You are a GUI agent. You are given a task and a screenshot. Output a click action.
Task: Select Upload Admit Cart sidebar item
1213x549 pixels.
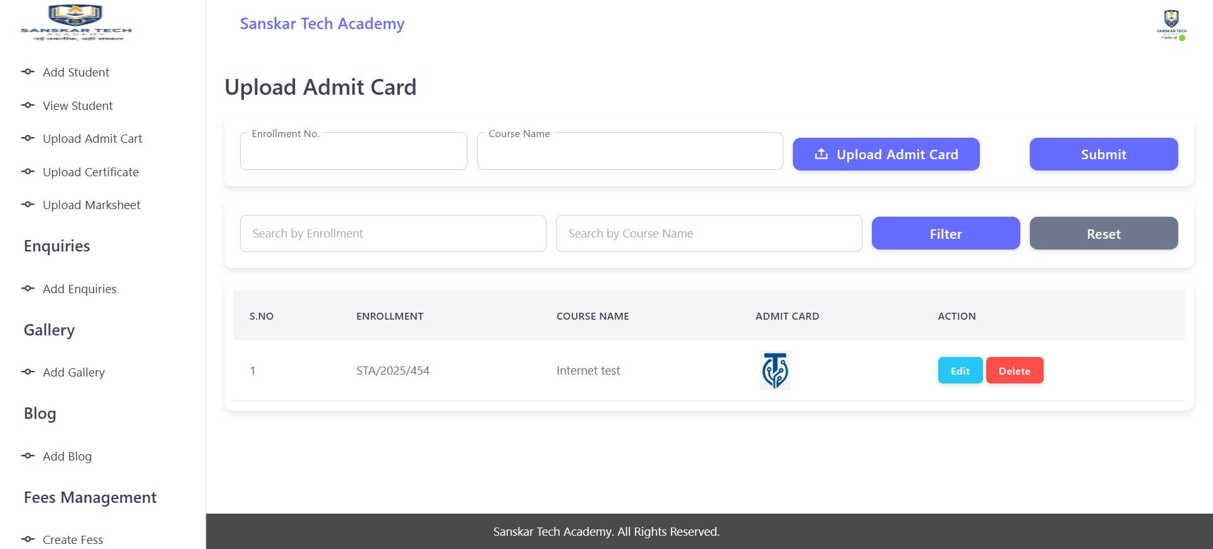(92, 138)
